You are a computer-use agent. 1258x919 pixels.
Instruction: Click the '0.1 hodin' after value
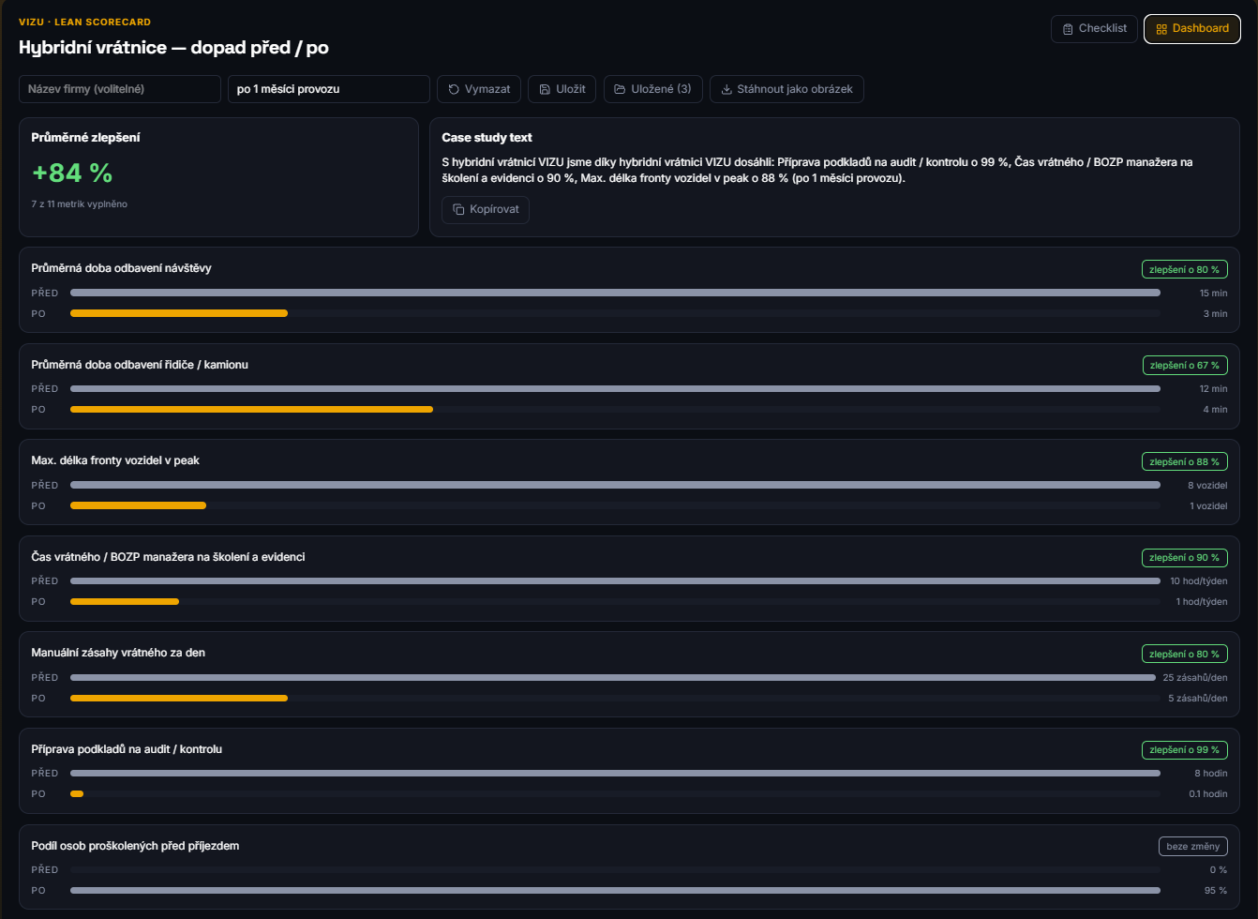coord(1208,793)
